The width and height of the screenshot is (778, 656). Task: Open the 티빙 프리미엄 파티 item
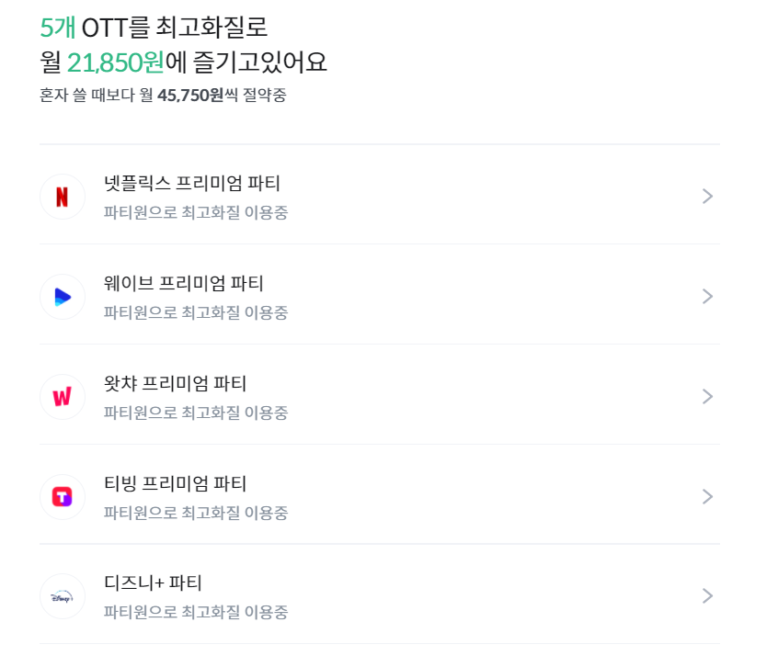coord(178,484)
